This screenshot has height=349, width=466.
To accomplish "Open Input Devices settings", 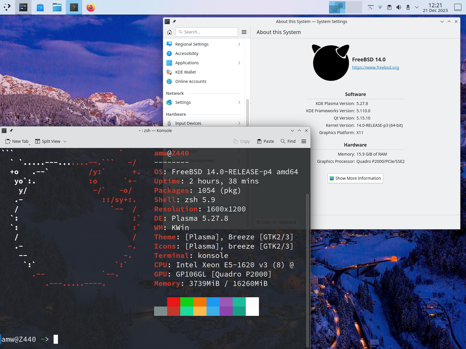I will tap(204, 123).
